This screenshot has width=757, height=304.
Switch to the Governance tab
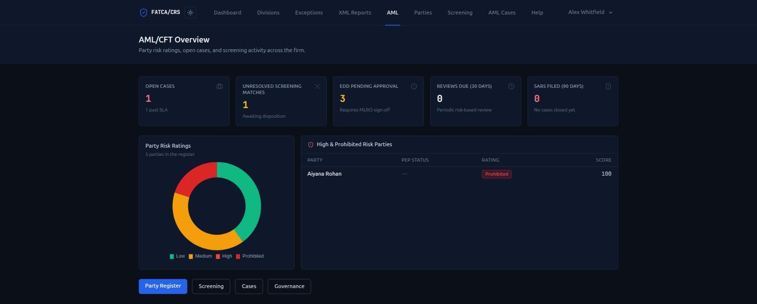tap(289, 286)
